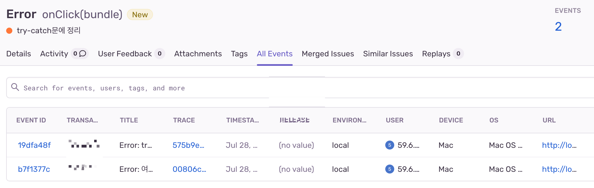Open the URL link in the b7f1377c row
The width and height of the screenshot is (594, 188).
pos(559,169)
